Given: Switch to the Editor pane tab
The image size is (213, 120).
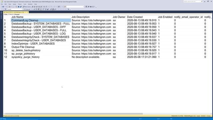Looking at the screenshot, I should (6, 14).
